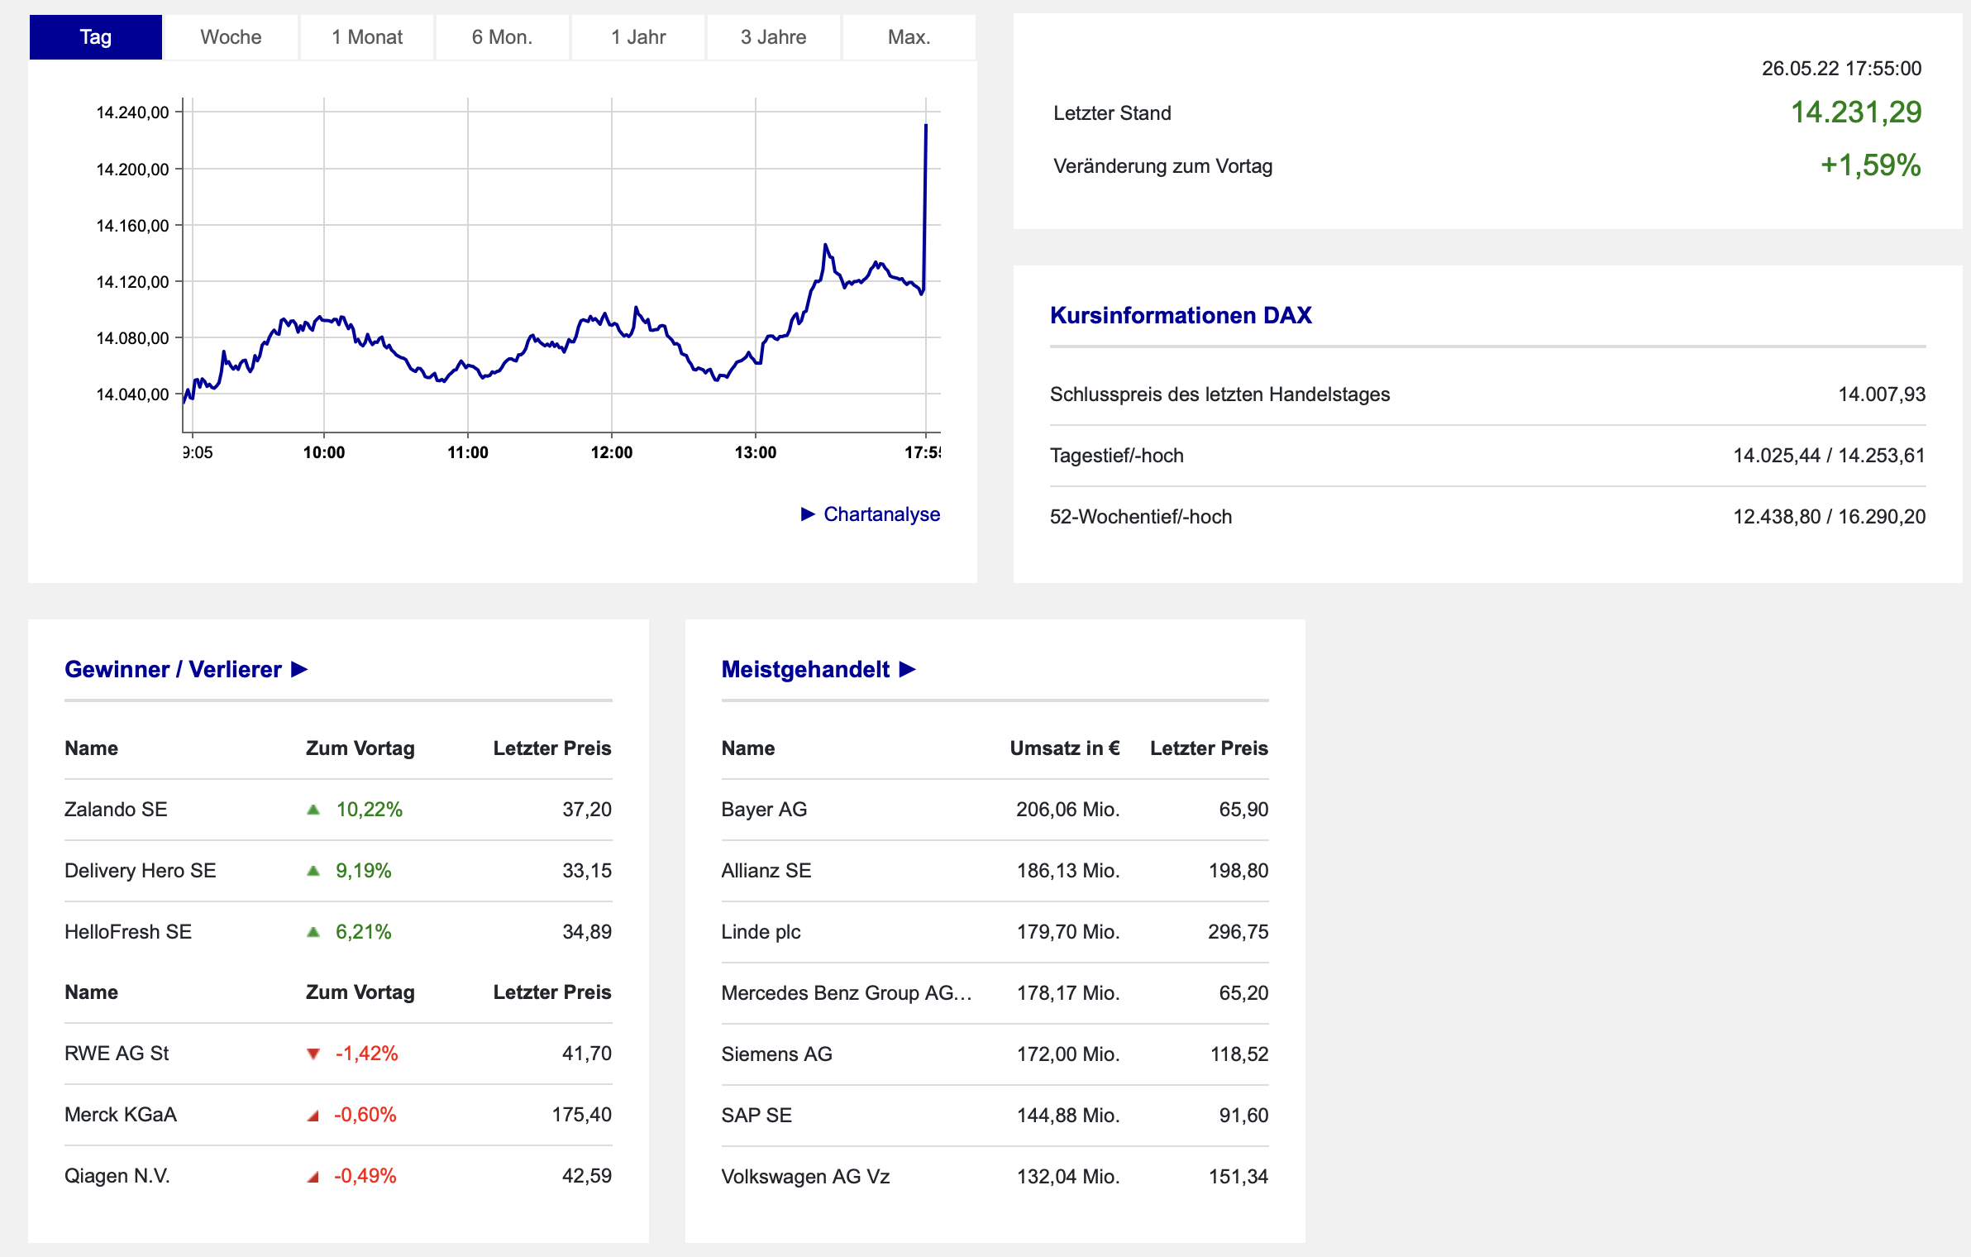Image resolution: width=1971 pixels, height=1257 pixels.
Task: Select the 3 Jahre tab
Action: [773, 37]
